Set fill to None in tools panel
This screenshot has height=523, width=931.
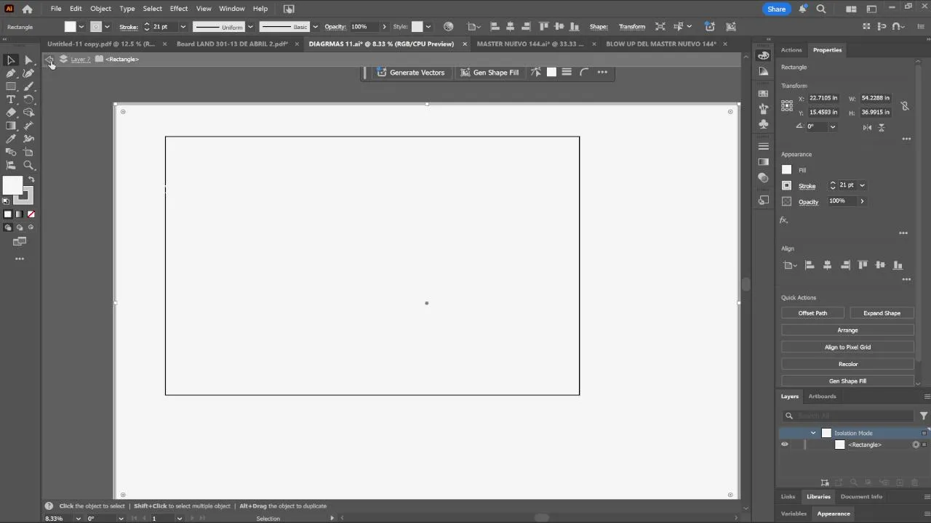pyautogui.click(x=31, y=214)
